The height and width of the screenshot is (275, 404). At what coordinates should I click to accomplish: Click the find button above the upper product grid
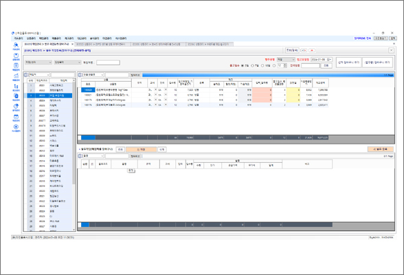point(135,75)
